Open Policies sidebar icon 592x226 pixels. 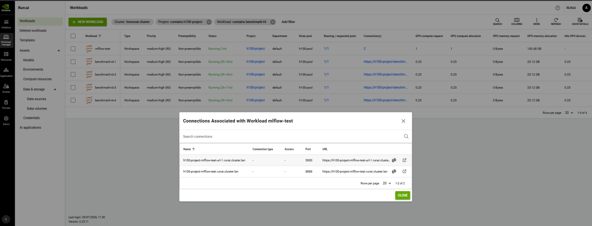tap(6, 104)
